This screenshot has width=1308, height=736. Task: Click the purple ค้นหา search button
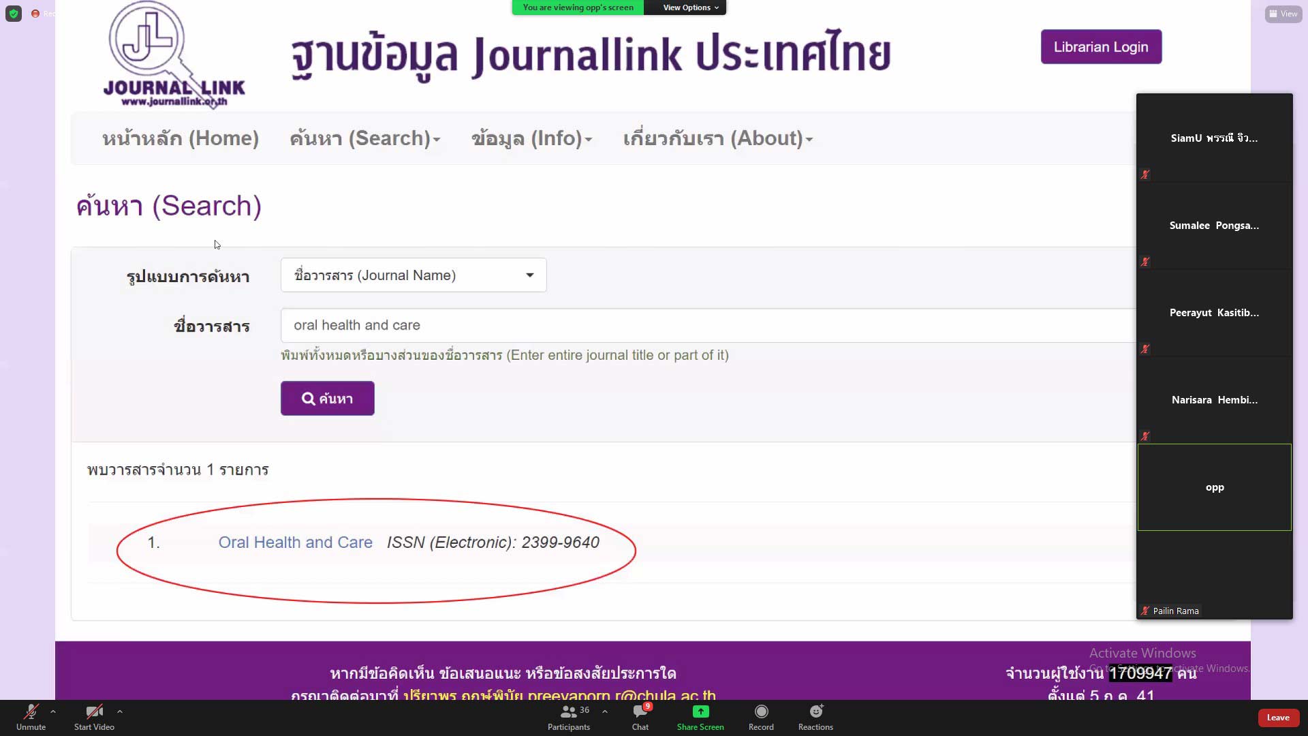[327, 399]
